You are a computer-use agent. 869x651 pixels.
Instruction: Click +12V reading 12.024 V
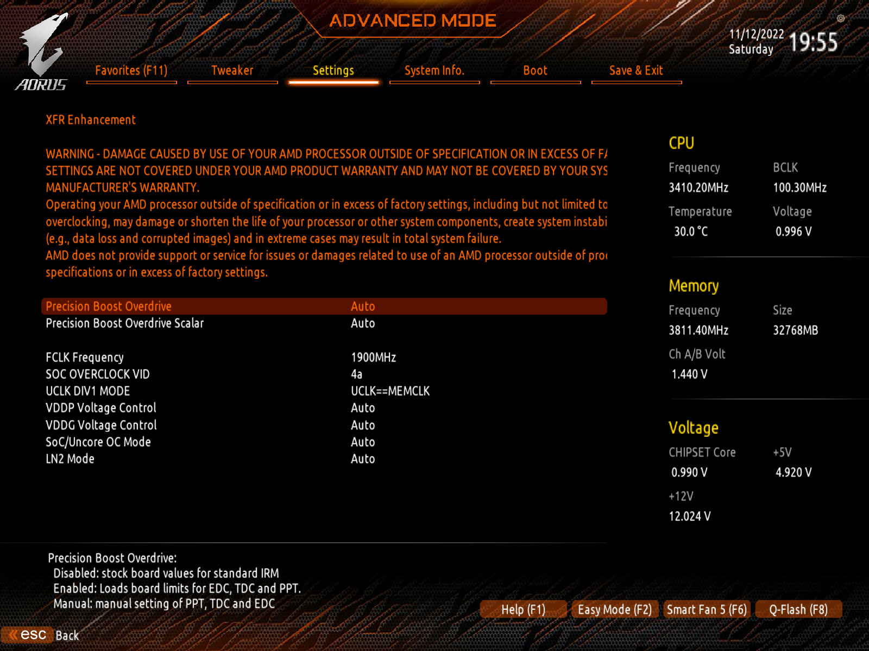pyautogui.click(x=690, y=516)
